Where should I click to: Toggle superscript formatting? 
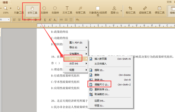[x=50, y=20]
